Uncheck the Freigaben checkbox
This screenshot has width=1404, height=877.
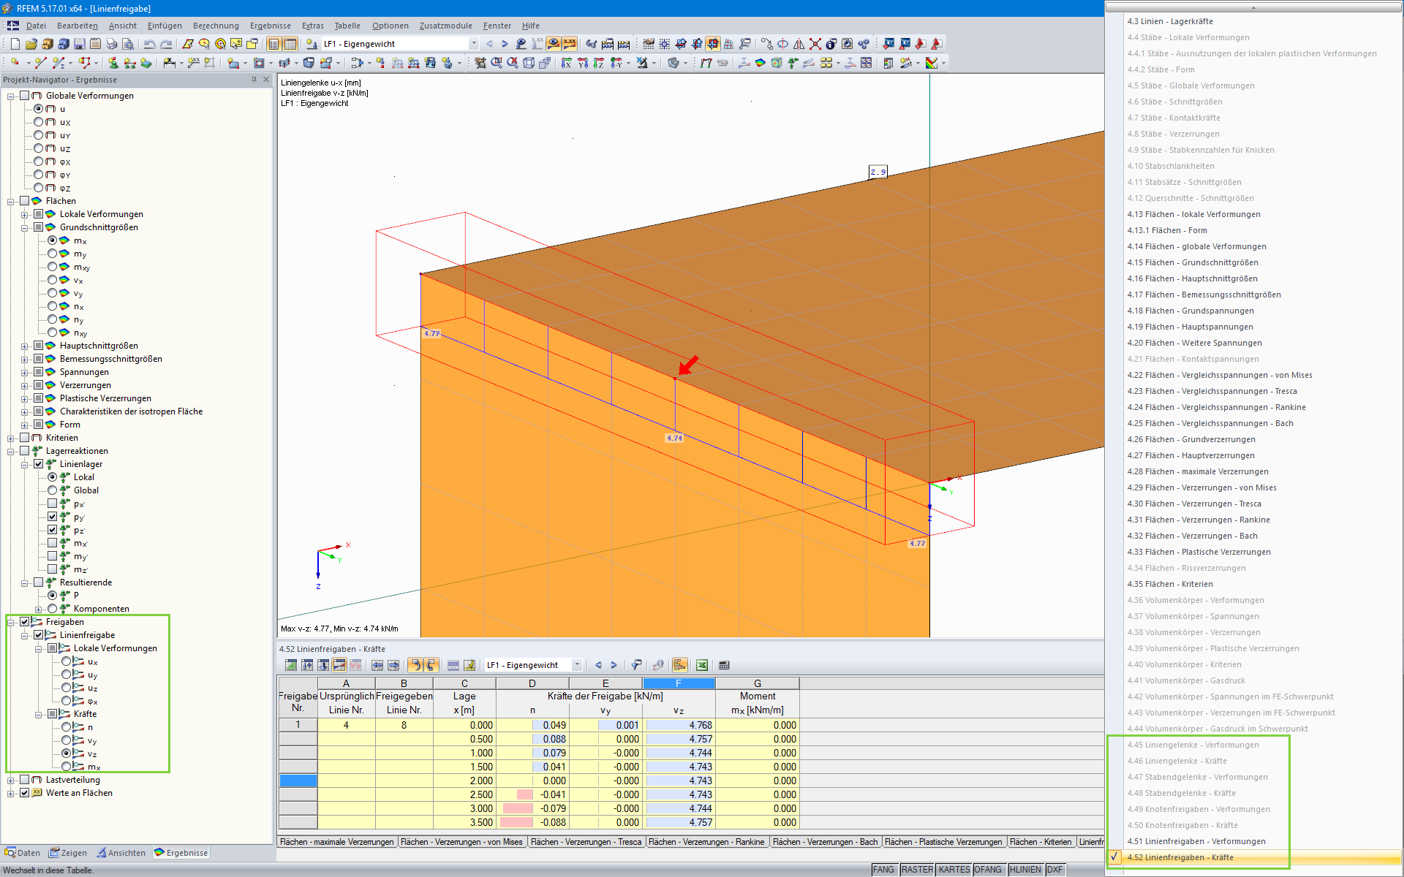[24, 622]
